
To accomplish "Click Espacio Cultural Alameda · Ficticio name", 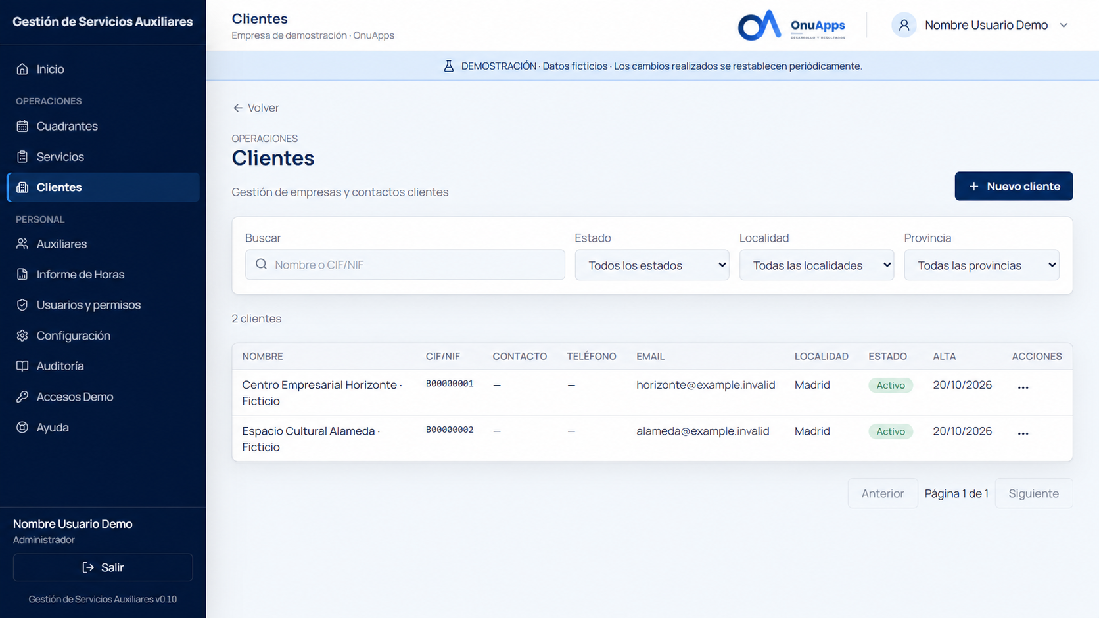I will pyautogui.click(x=311, y=439).
